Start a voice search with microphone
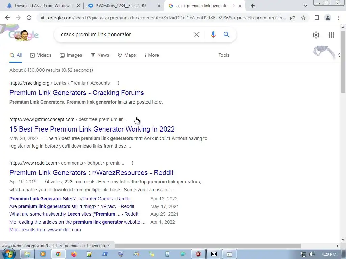 point(213,35)
